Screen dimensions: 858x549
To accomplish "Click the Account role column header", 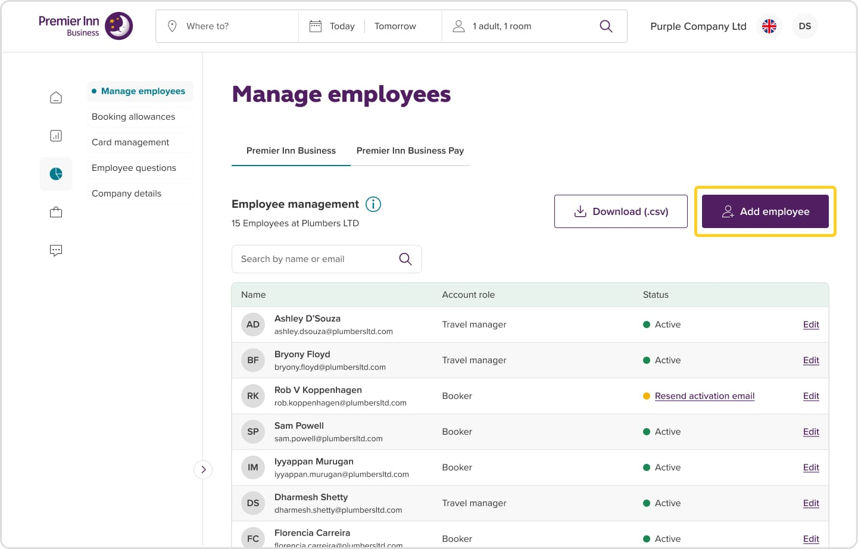I will click(x=468, y=295).
